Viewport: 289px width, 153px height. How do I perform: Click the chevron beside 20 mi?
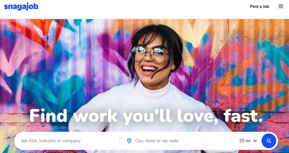pos(255,141)
